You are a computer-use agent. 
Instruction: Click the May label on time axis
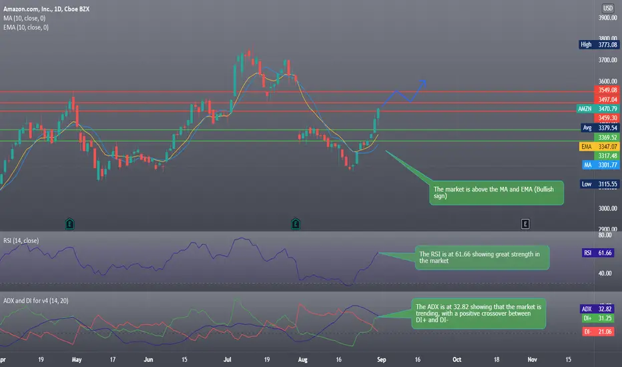77,360
